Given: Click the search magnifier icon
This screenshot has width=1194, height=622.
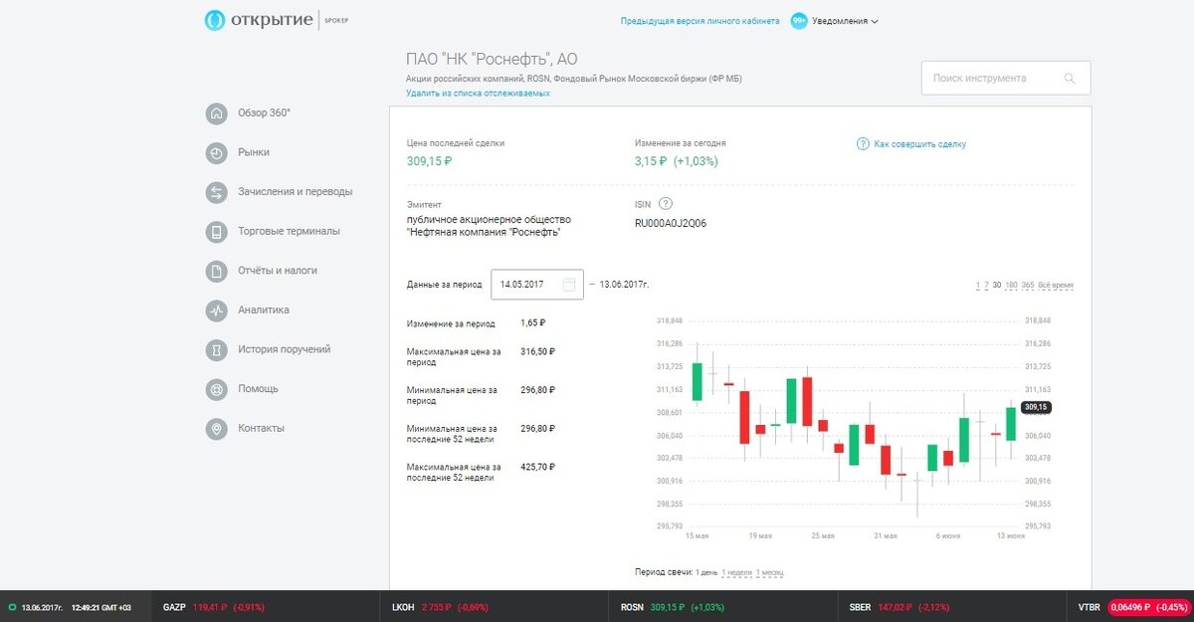Looking at the screenshot, I should pyautogui.click(x=1071, y=79).
